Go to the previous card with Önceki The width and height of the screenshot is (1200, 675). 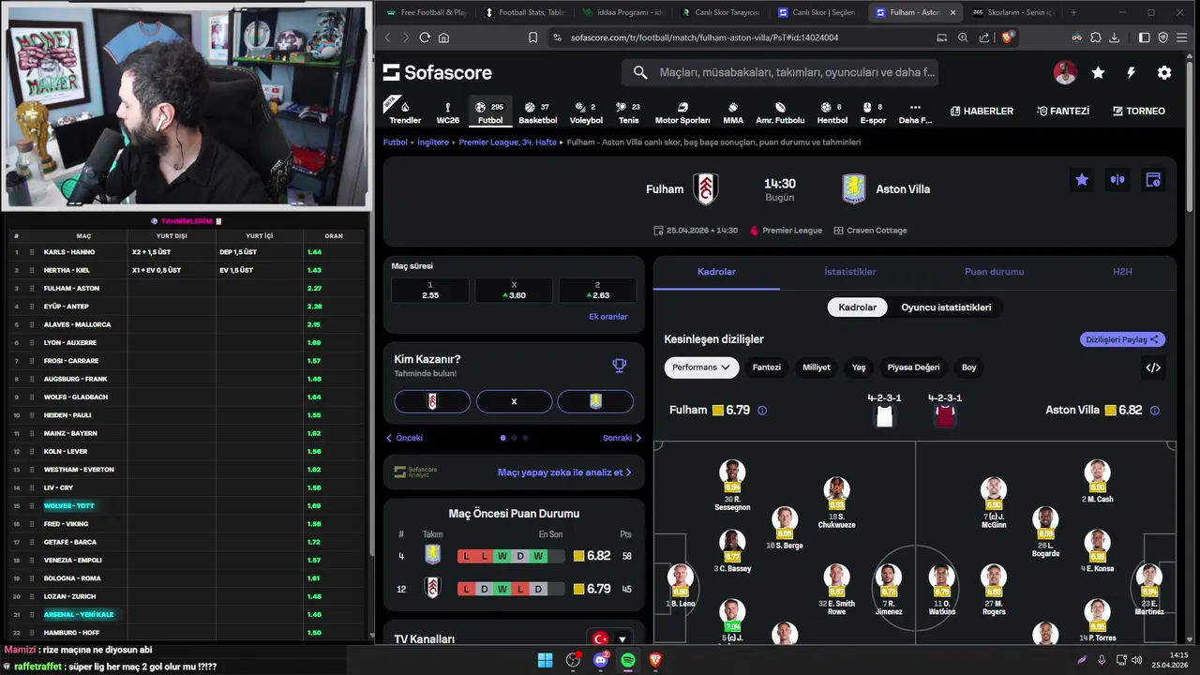tap(405, 438)
